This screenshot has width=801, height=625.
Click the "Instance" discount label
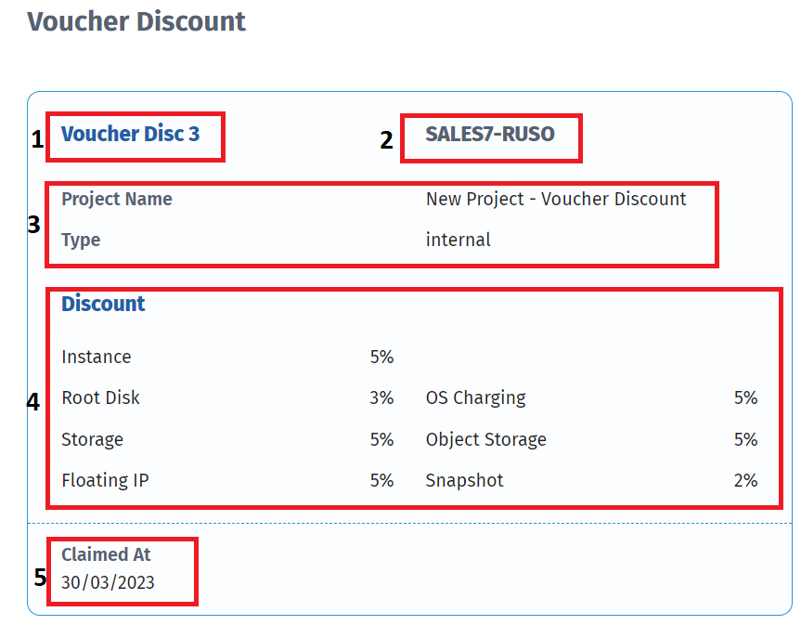click(x=97, y=357)
